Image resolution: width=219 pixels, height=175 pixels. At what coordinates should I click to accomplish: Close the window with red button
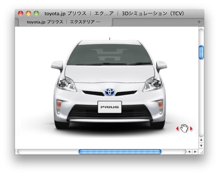click(x=21, y=13)
